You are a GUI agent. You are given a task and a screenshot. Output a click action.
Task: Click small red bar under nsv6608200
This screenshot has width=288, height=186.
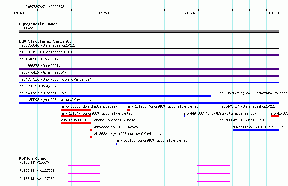pyautogui.click(x=91, y=130)
